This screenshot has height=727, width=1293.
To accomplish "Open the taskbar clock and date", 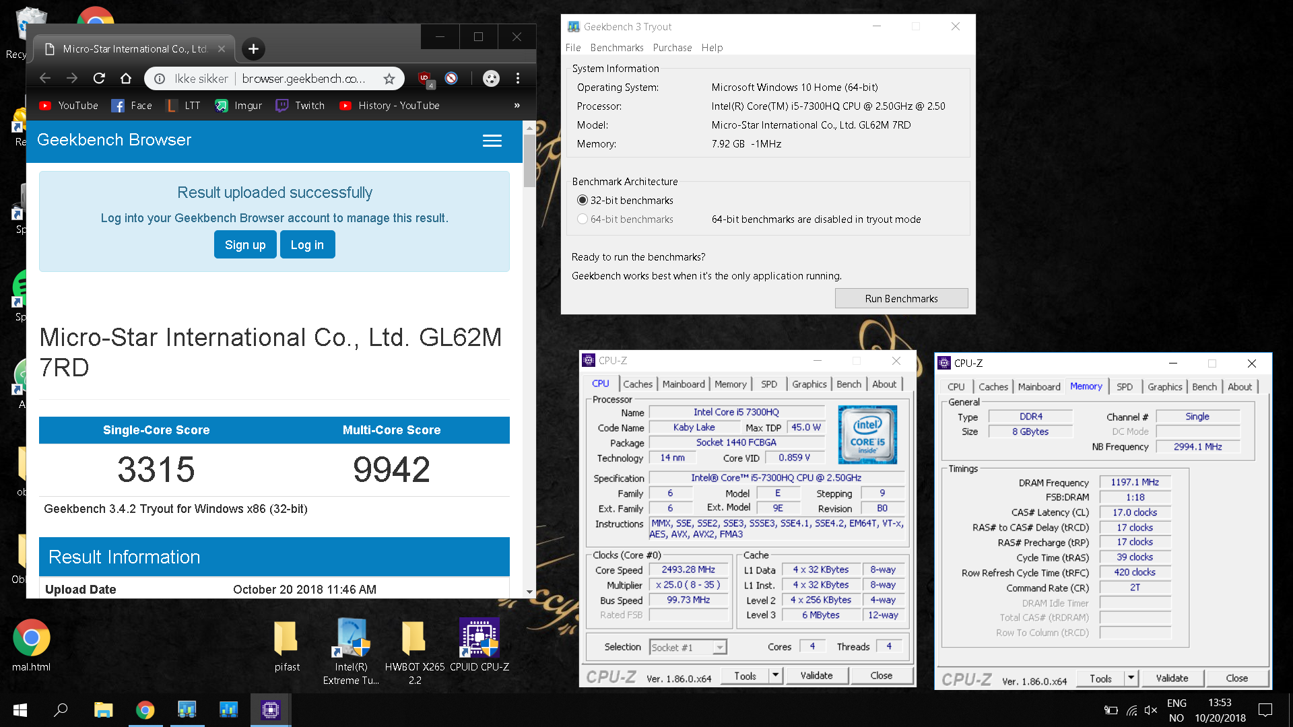I will point(1220,710).
